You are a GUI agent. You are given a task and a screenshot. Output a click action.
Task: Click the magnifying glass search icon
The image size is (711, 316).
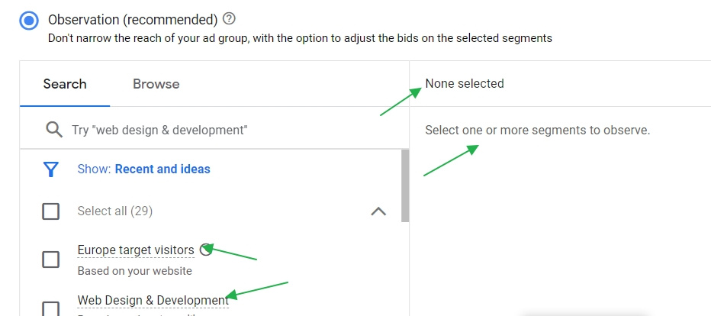pos(53,130)
